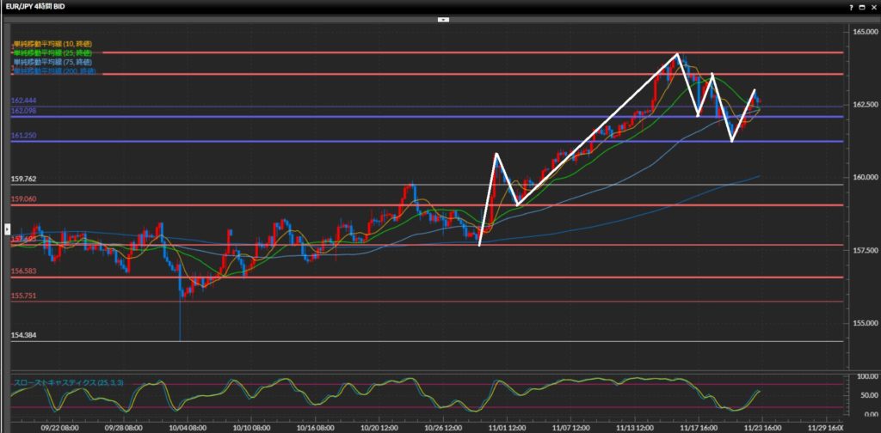This screenshot has width=881, height=433.
Task: Click the 200-period moving average label
Action: point(55,72)
